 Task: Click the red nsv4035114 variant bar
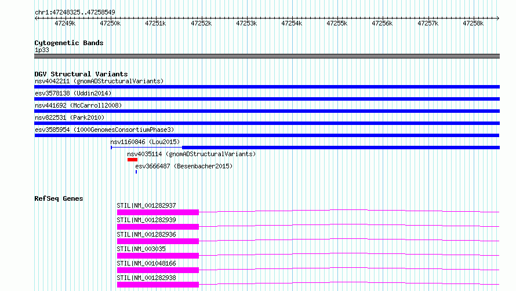132,160
